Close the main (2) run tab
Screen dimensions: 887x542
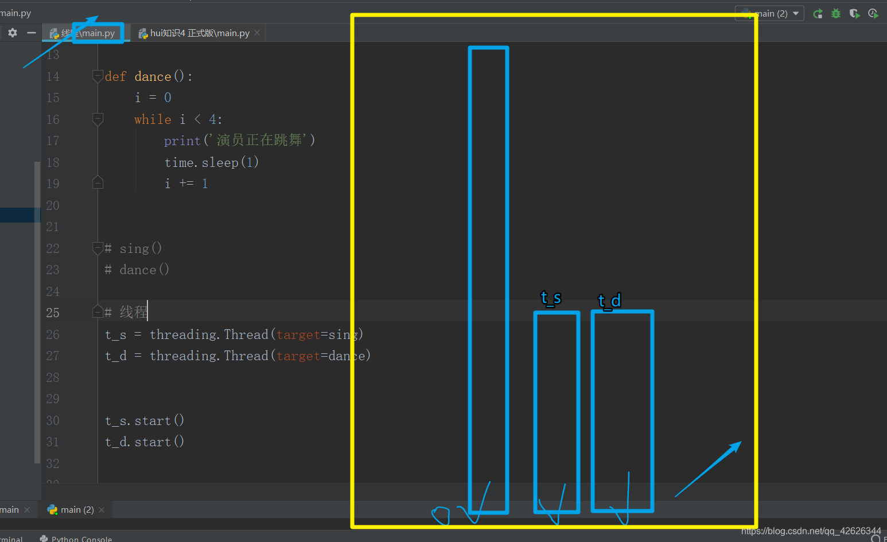[x=102, y=510]
